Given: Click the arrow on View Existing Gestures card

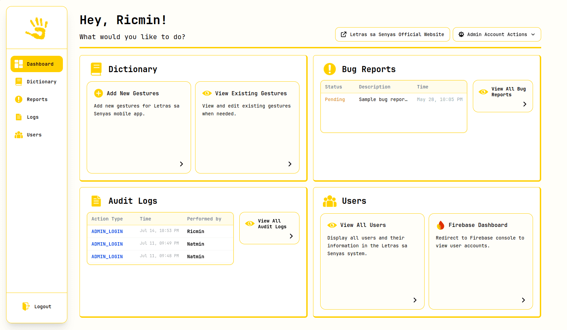Looking at the screenshot, I should [x=290, y=164].
